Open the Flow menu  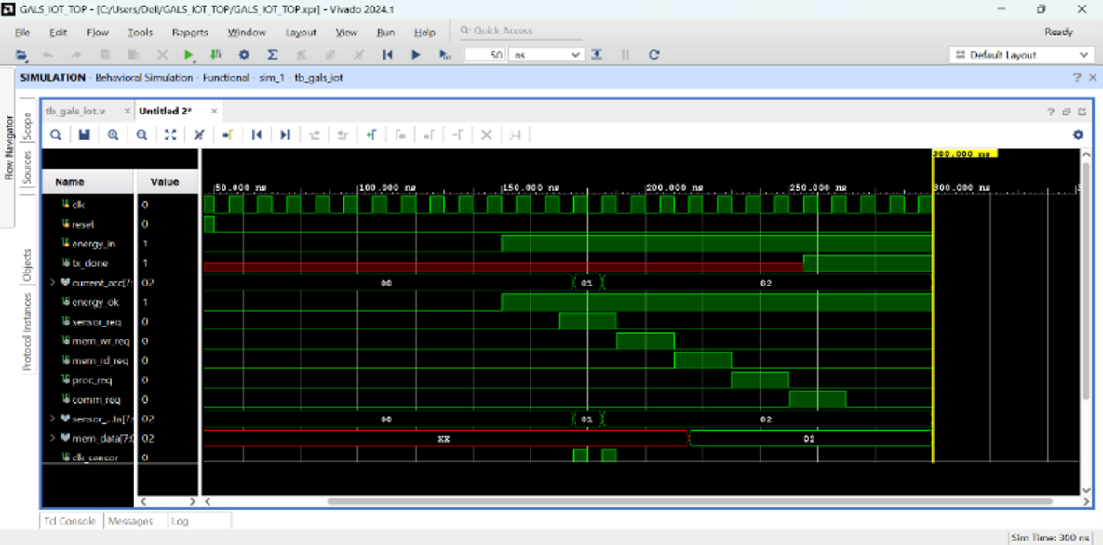tap(98, 33)
